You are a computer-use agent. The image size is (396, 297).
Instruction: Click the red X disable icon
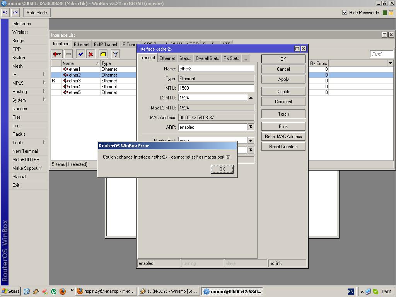point(90,54)
